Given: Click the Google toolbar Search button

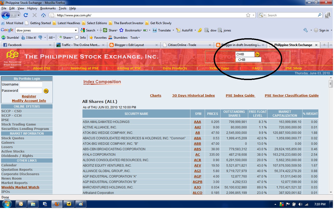Looking at the screenshot, I should (88, 30).
